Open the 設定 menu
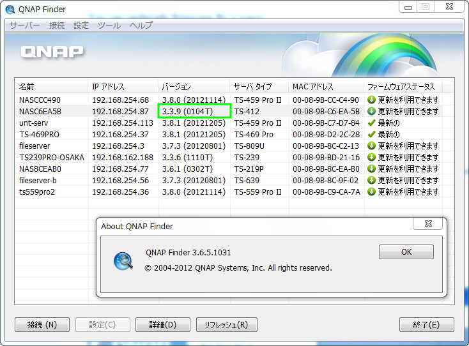Image resolution: width=469 pixels, height=346 pixels. [81, 26]
